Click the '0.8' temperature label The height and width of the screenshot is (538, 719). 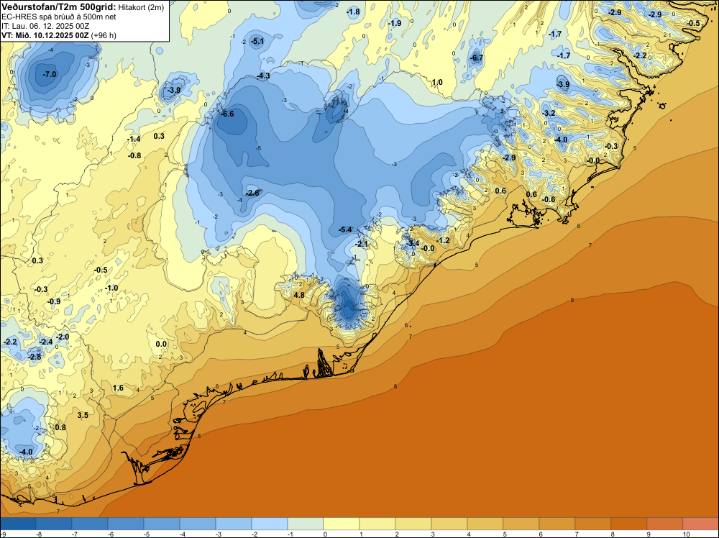[x=60, y=427]
